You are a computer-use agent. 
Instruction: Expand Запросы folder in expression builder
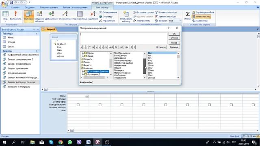click(82, 59)
